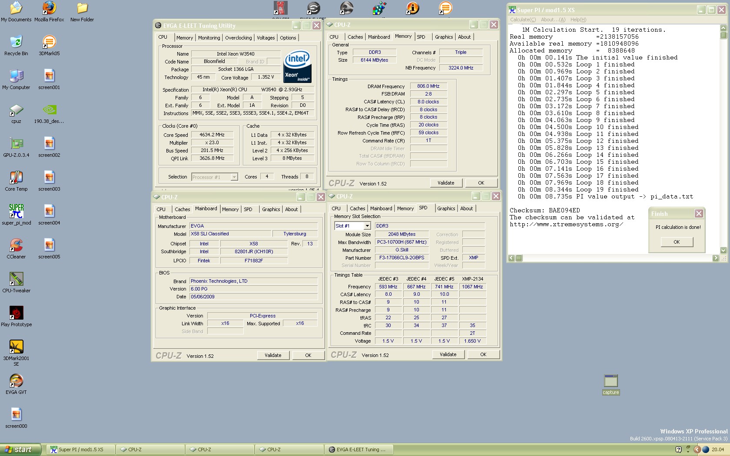Launch CPU-Tweaker desktop icon
The width and height of the screenshot is (730, 456).
16,283
